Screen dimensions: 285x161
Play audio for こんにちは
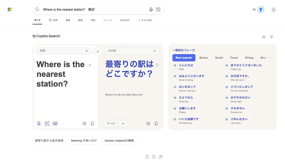click(175, 65)
